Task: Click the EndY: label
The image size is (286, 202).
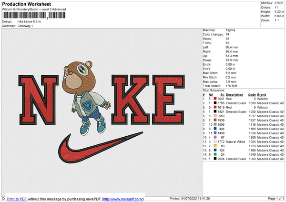Action: pyautogui.click(x=207, y=69)
